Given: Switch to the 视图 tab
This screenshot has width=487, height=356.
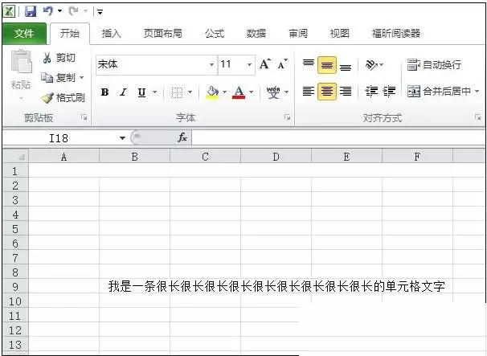Looking at the screenshot, I should 340,33.
